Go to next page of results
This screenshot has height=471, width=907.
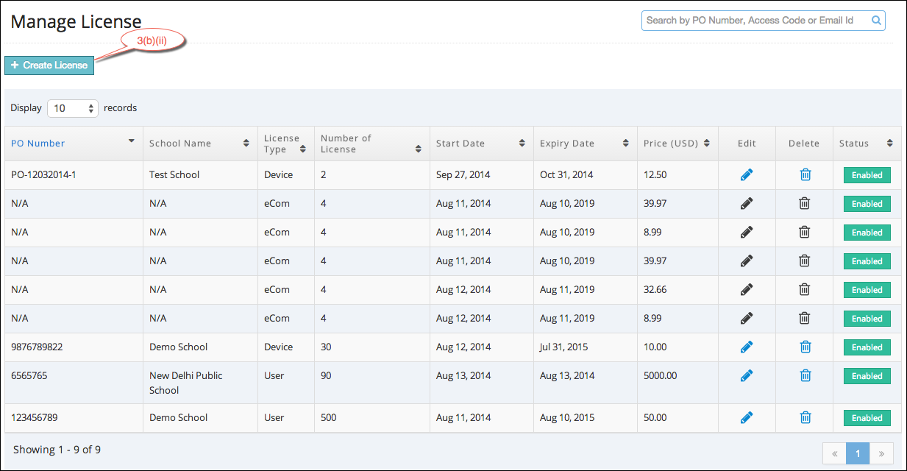point(881,453)
